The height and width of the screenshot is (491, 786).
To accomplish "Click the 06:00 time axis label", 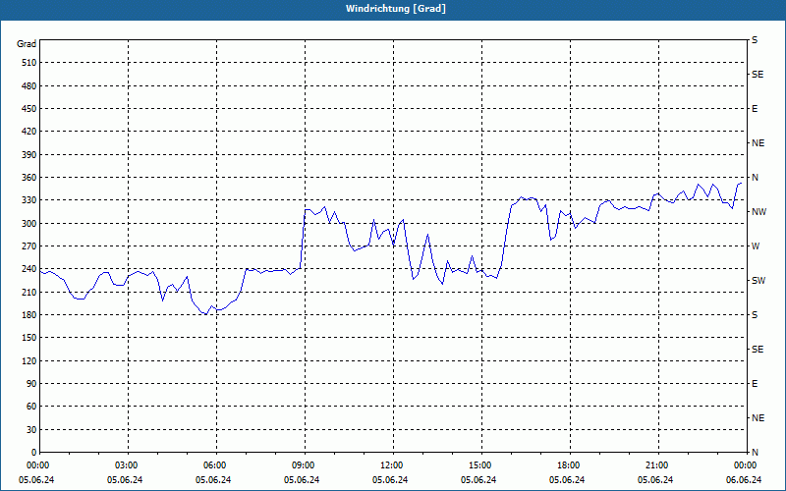I will click(215, 465).
